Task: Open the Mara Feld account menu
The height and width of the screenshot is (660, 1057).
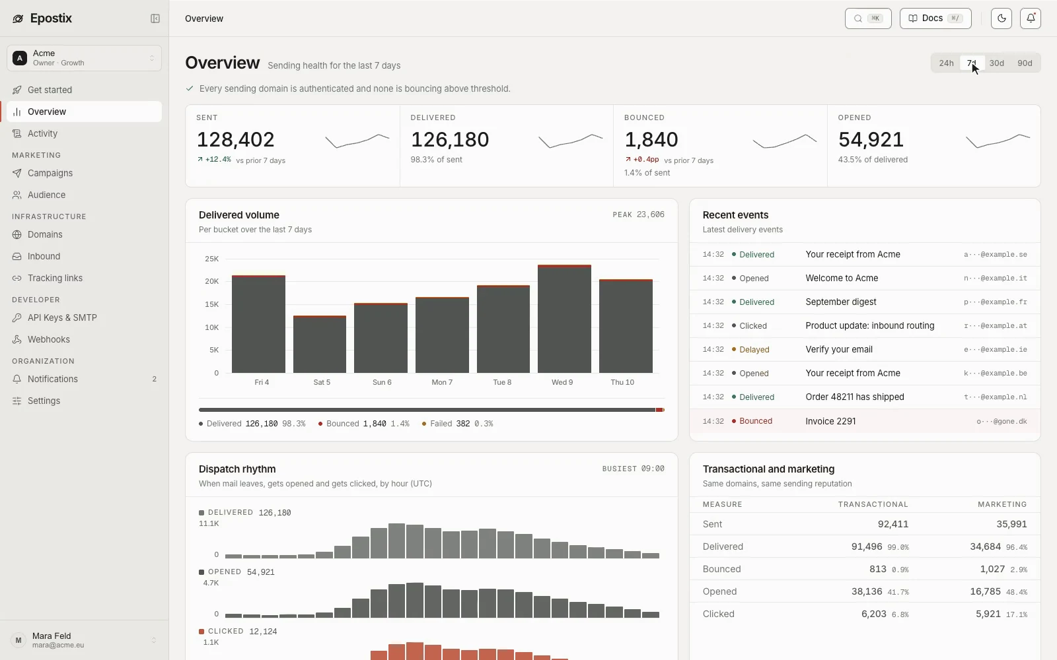Action: click(84, 640)
